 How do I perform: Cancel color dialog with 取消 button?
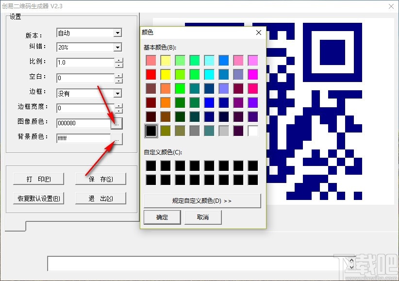[x=203, y=217]
